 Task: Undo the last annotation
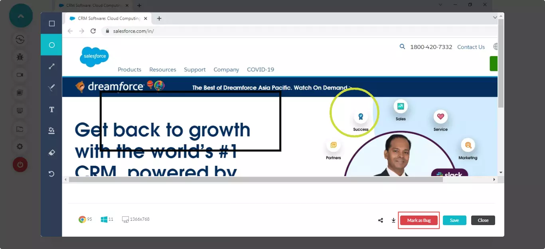[51, 174]
